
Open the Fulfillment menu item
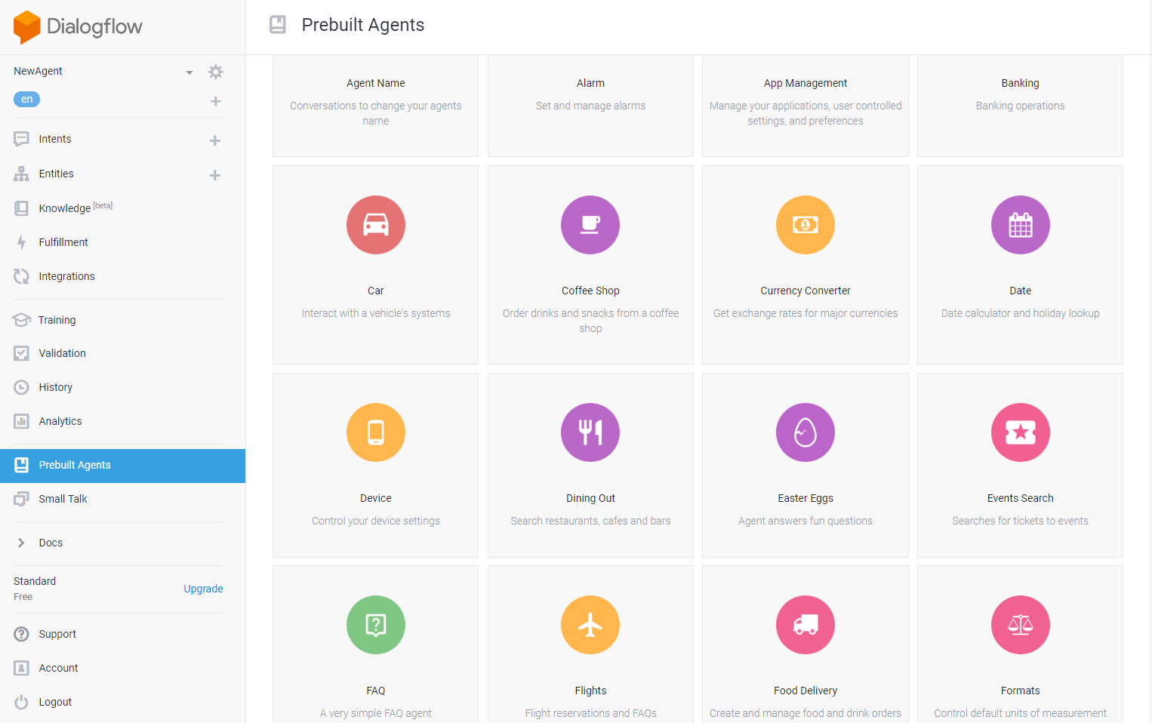pos(63,242)
